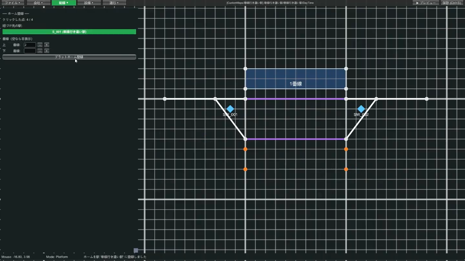The height and width of the screenshot is (261, 465).
Task: Click the small grey square at panel corner
Action: coord(136,250)
